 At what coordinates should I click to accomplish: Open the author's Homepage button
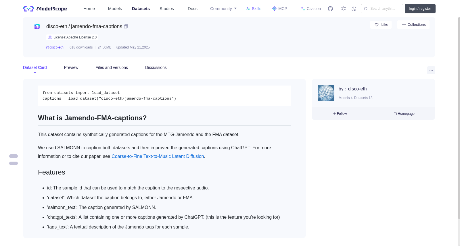point(404,114)
